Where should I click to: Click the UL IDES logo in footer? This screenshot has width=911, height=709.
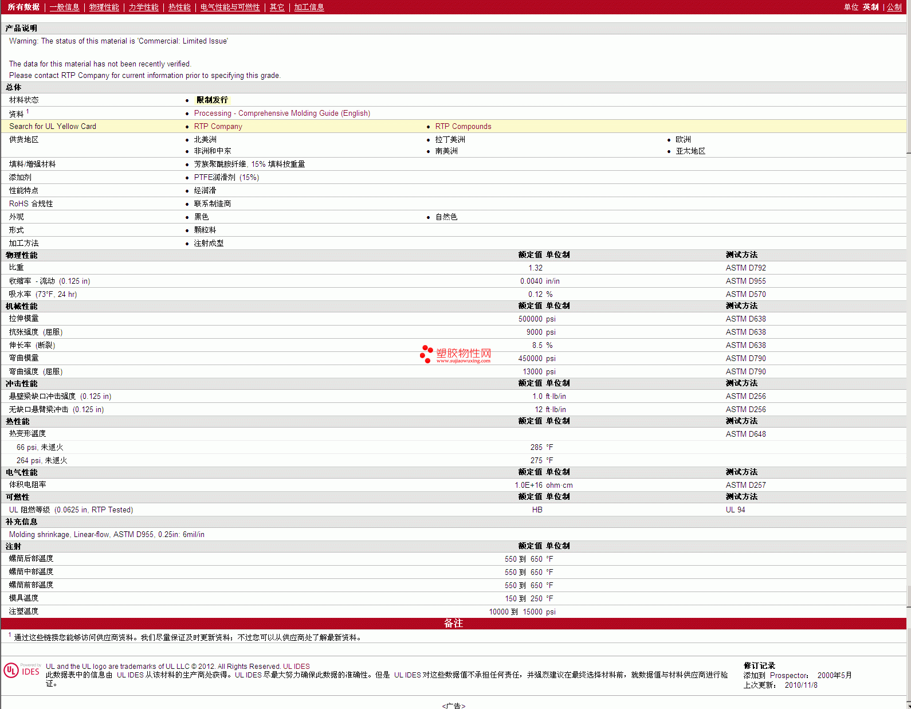click(x=22, y=670)
